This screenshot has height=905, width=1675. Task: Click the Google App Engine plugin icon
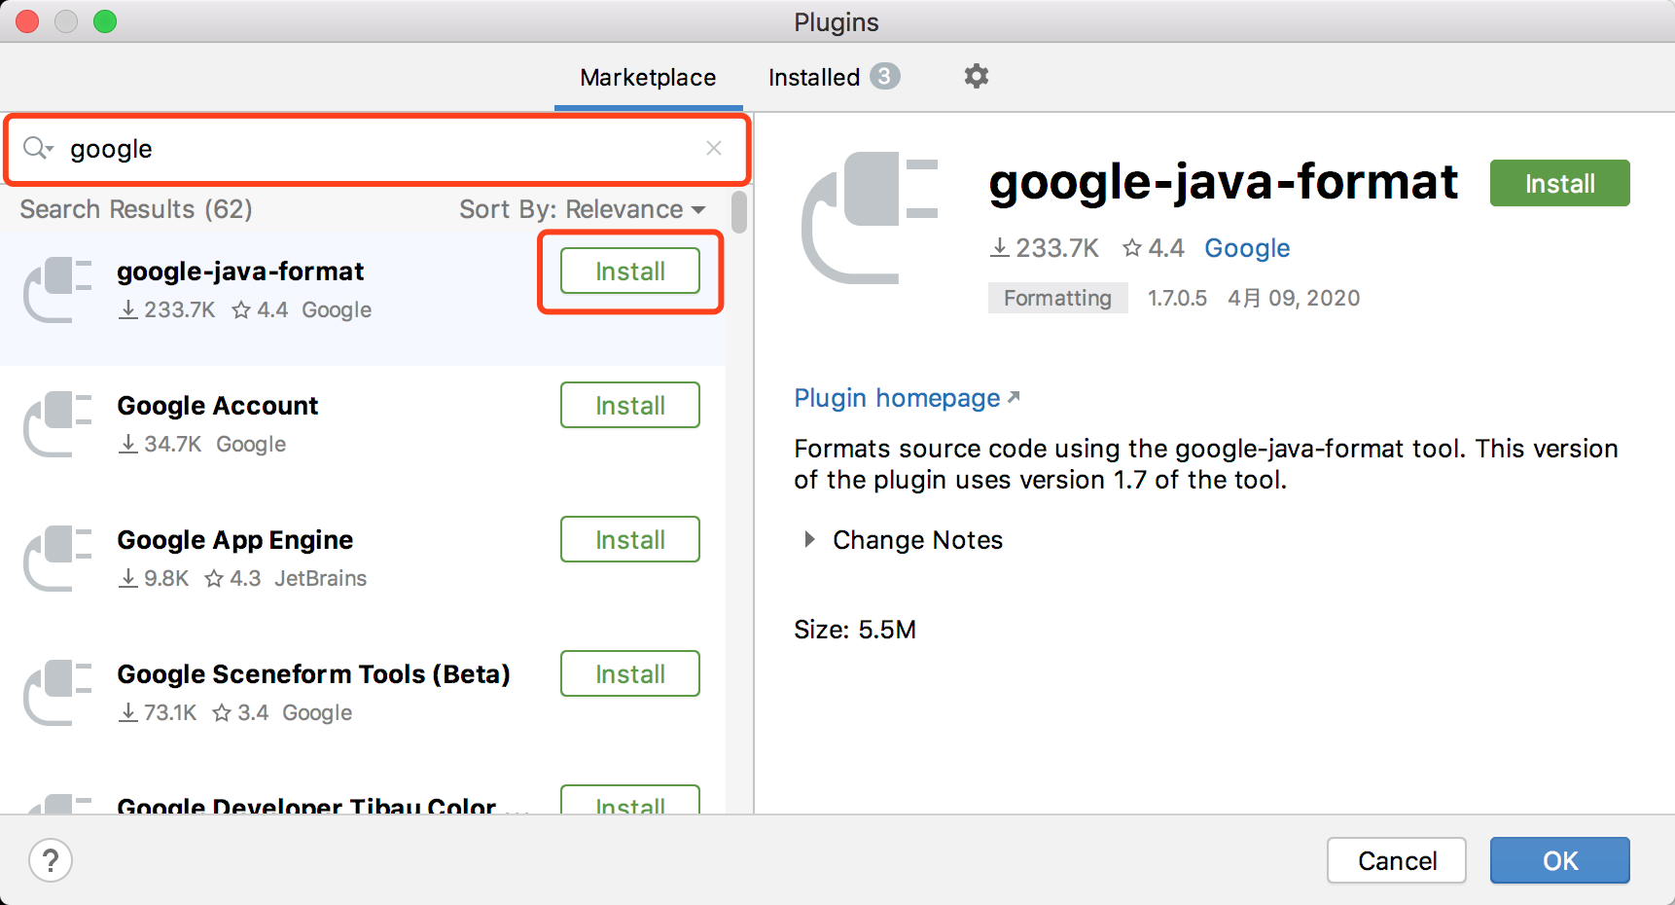coord(57,558)
